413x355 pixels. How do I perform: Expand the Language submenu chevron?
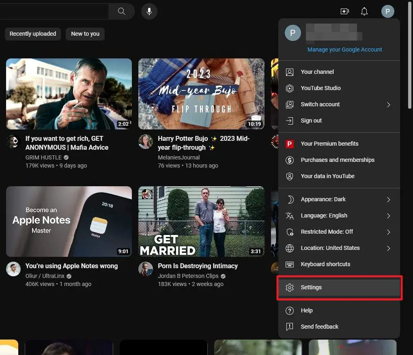pos(389,216)
